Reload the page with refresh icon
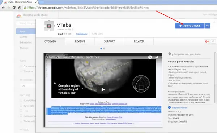The image size is (217, 133). pyautogui.click(x=14, y=8)
